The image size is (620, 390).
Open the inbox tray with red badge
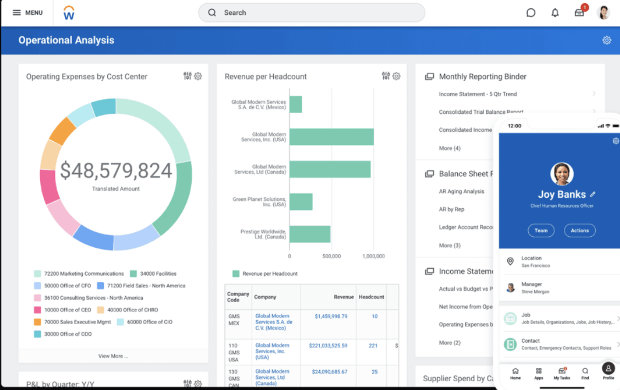(x=579, y=13)
